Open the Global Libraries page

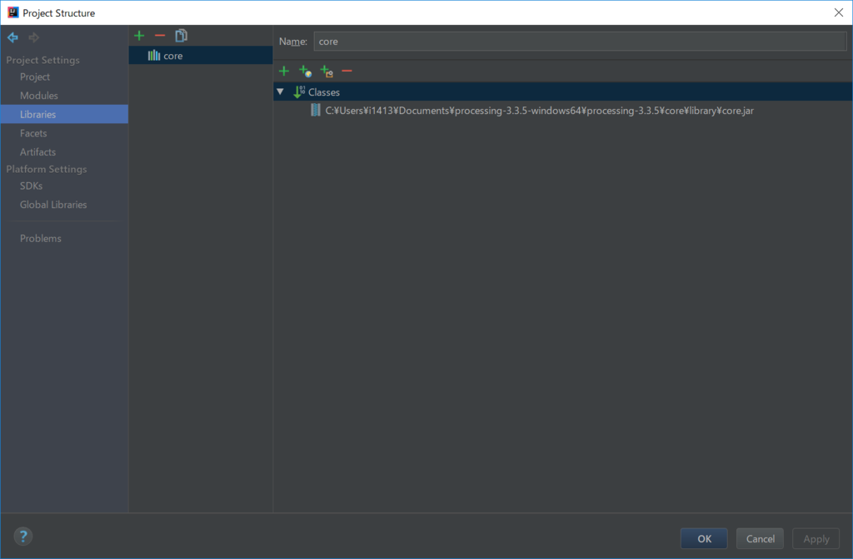pyautogui.click(x=53, y=205)
